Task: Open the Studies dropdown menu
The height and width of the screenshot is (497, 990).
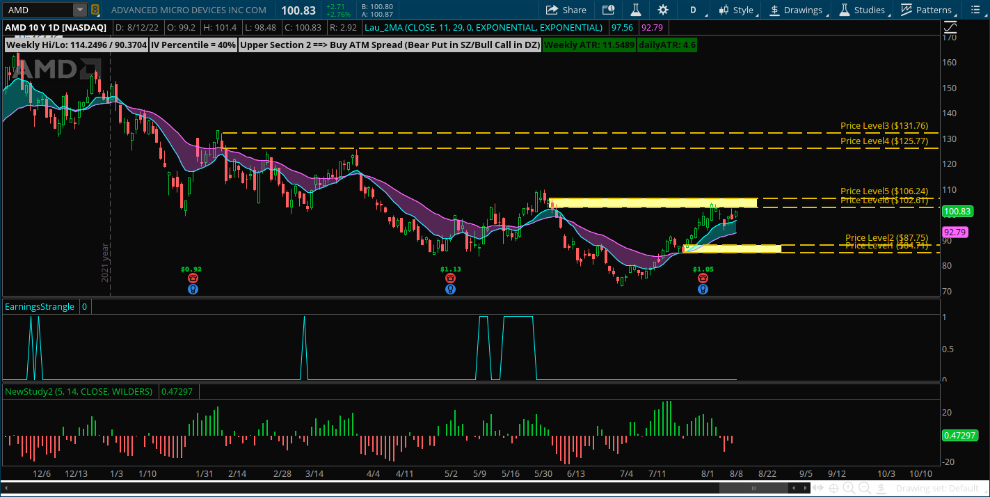Action: (864, 10)
